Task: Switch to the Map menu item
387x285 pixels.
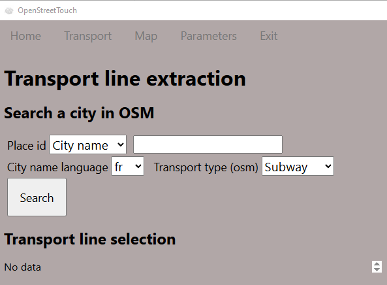Action: pyautogui.click(x=146, y=36)
